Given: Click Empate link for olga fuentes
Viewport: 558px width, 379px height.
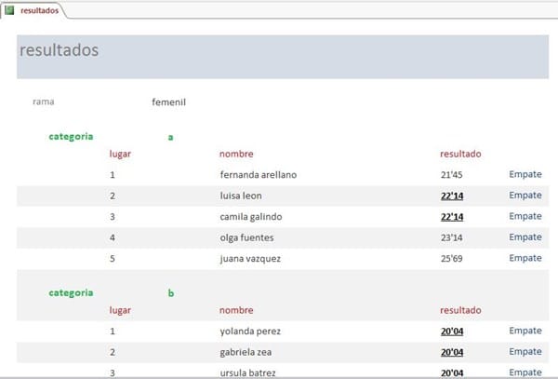Looking at the screenshot, I should 525,237.
